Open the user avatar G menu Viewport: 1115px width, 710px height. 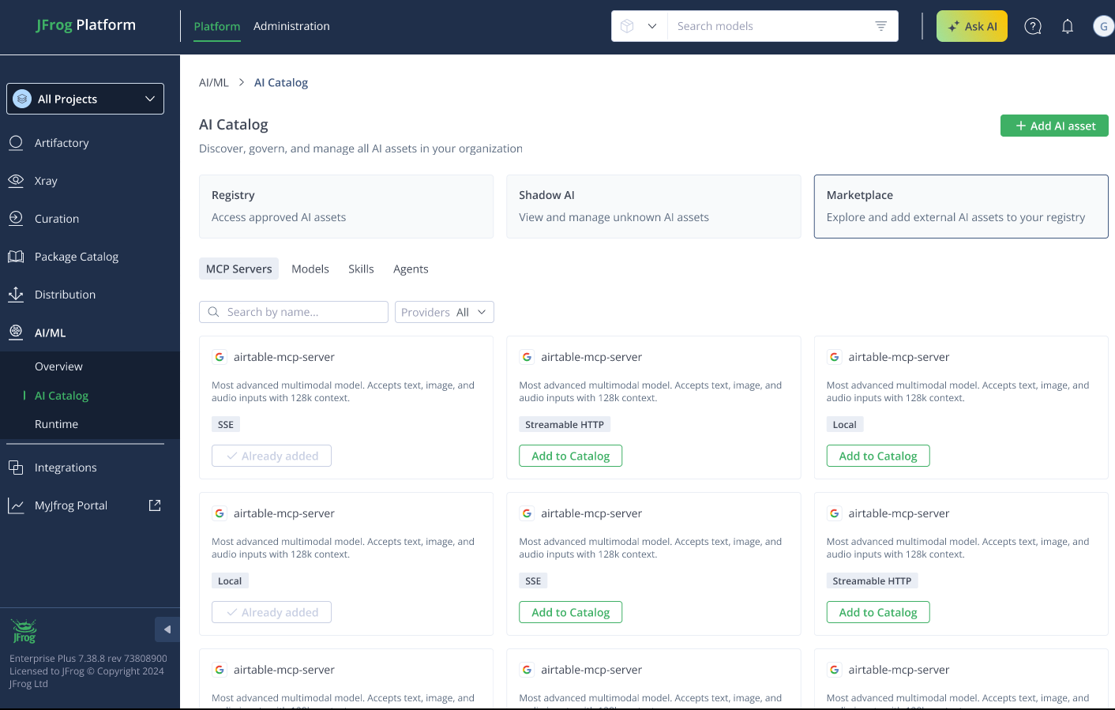tap(1103, 26)
